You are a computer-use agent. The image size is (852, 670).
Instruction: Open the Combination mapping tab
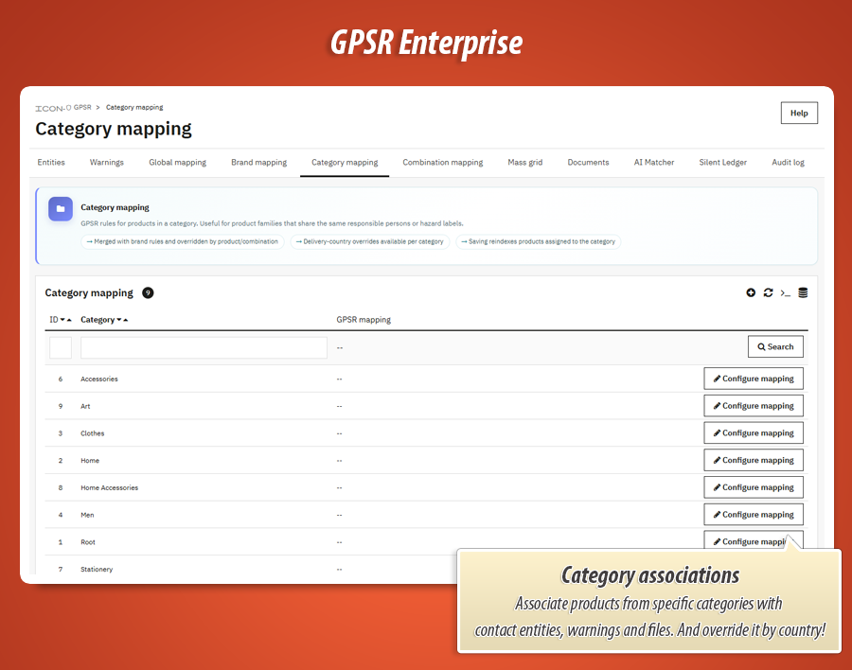pos(443,163)
